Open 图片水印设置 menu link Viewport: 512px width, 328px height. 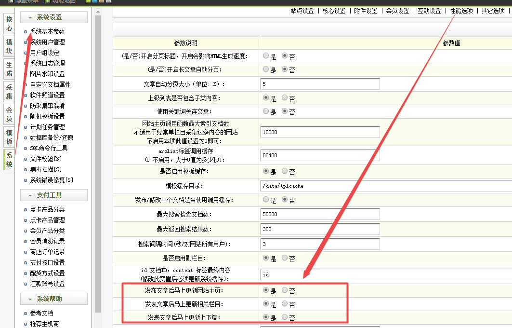(x=47, y=74)
